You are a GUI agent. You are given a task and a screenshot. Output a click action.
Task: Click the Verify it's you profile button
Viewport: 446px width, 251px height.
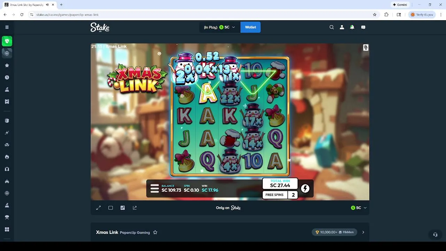pyautogui.click(x=422, y=15)
